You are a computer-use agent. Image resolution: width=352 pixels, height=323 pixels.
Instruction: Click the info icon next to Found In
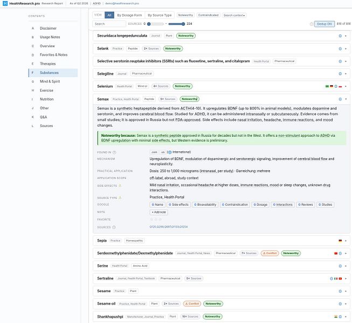click(114, 152)
